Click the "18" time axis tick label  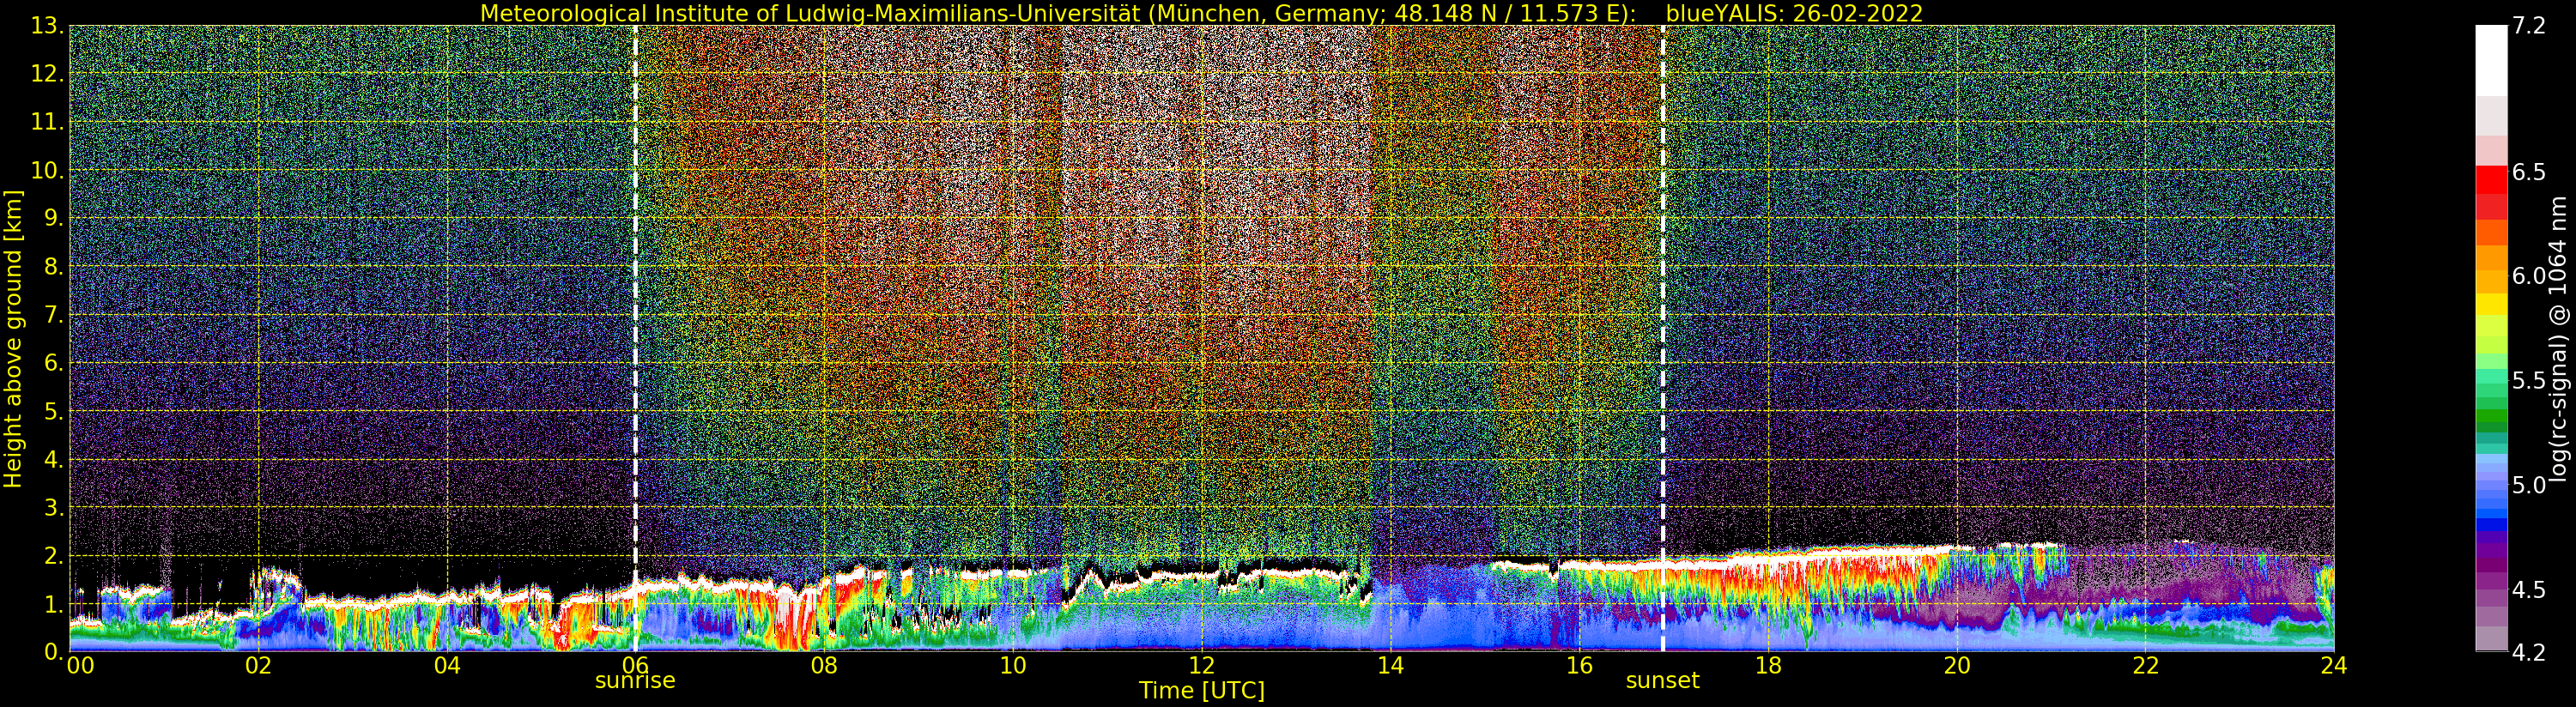coord(1768,665)
